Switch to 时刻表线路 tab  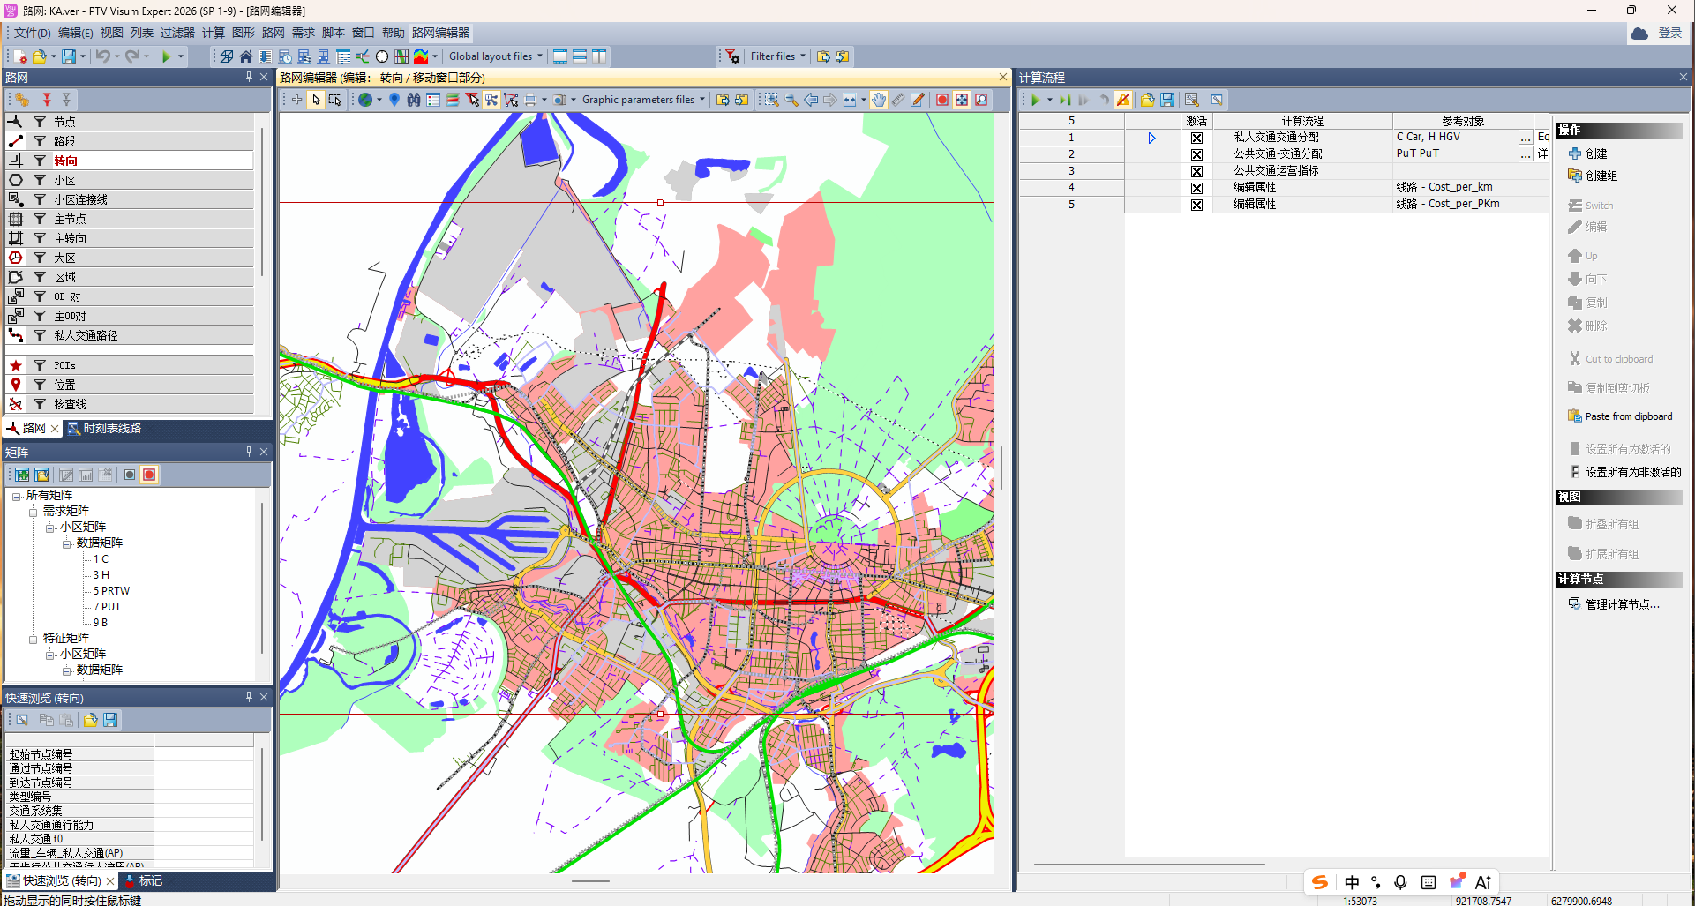point(105,428)
